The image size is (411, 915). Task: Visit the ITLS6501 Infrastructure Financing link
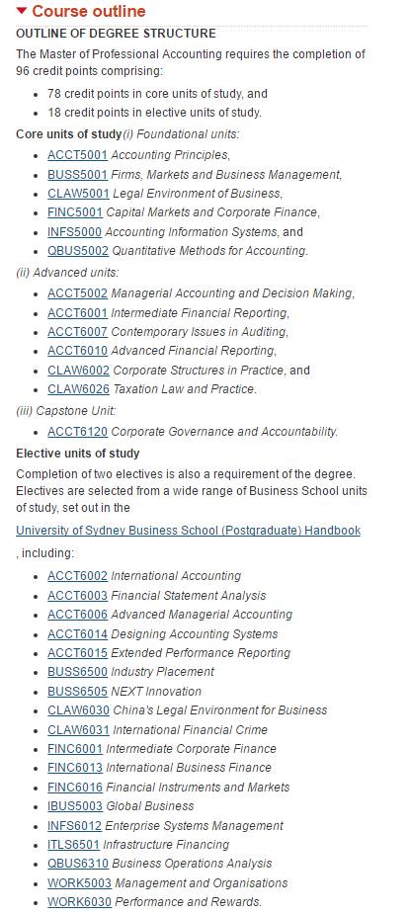tap(73, 845)
